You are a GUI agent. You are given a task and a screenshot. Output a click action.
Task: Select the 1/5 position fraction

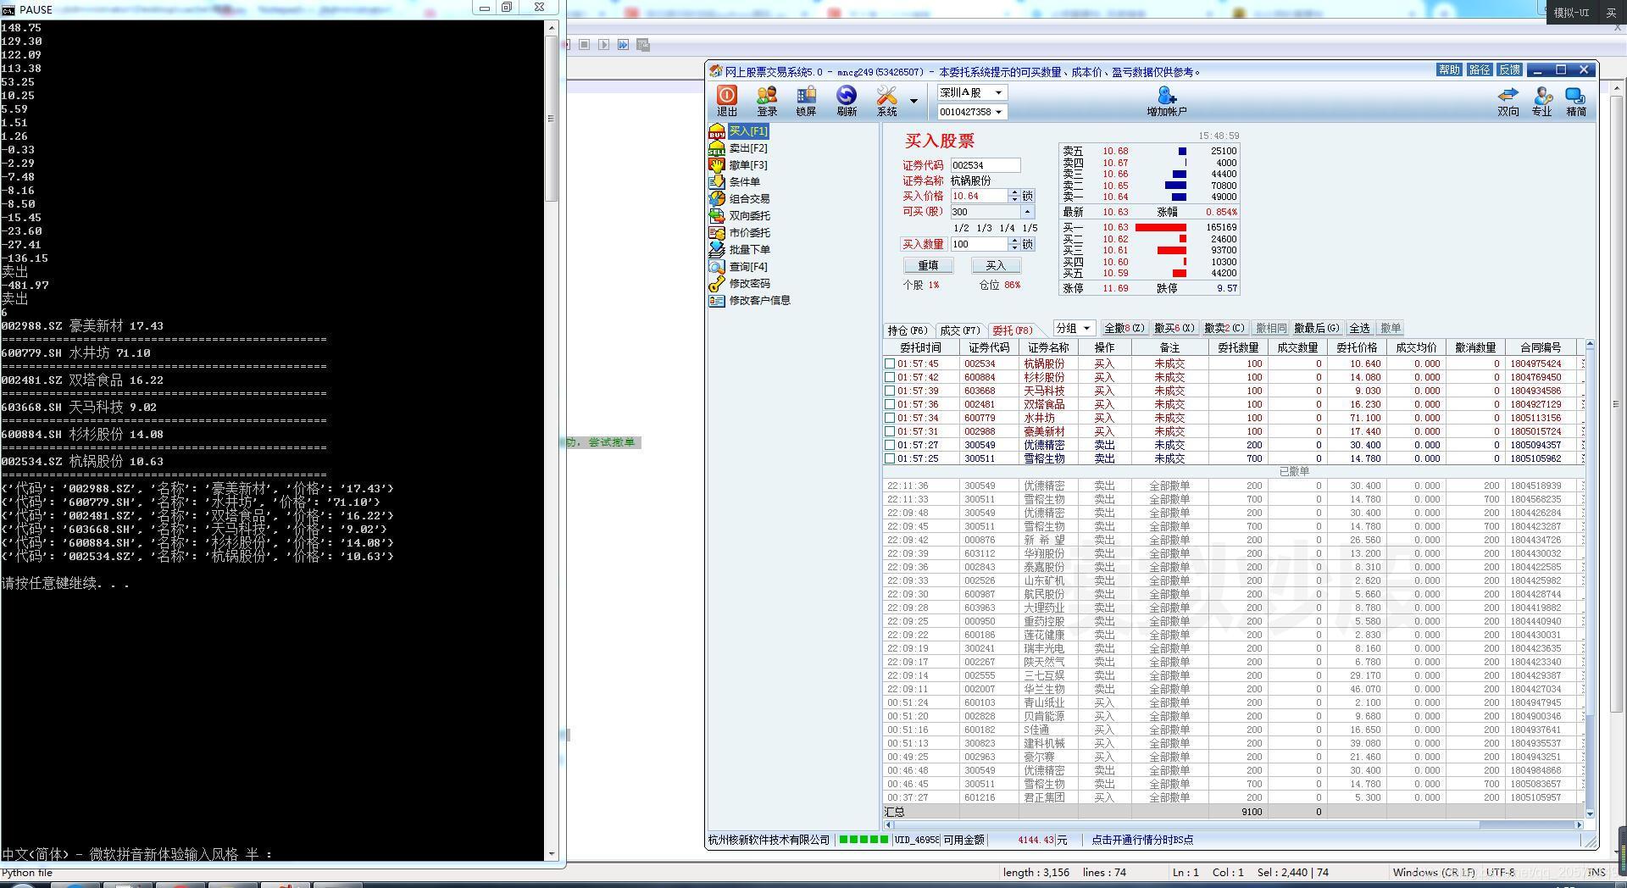1030,228
